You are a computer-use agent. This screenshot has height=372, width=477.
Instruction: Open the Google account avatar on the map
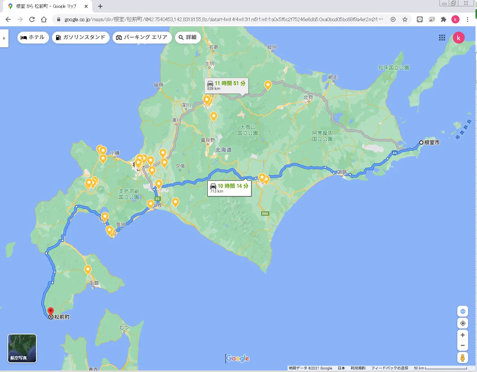[x=459, y=38]
